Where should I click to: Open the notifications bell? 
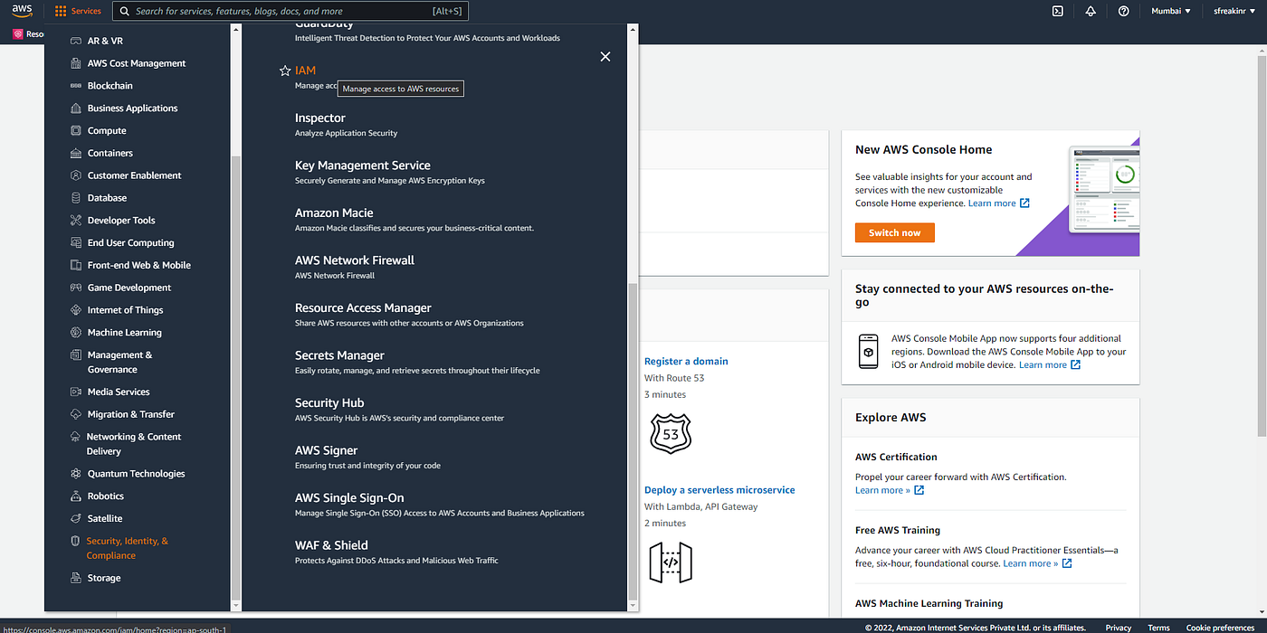1091,11
